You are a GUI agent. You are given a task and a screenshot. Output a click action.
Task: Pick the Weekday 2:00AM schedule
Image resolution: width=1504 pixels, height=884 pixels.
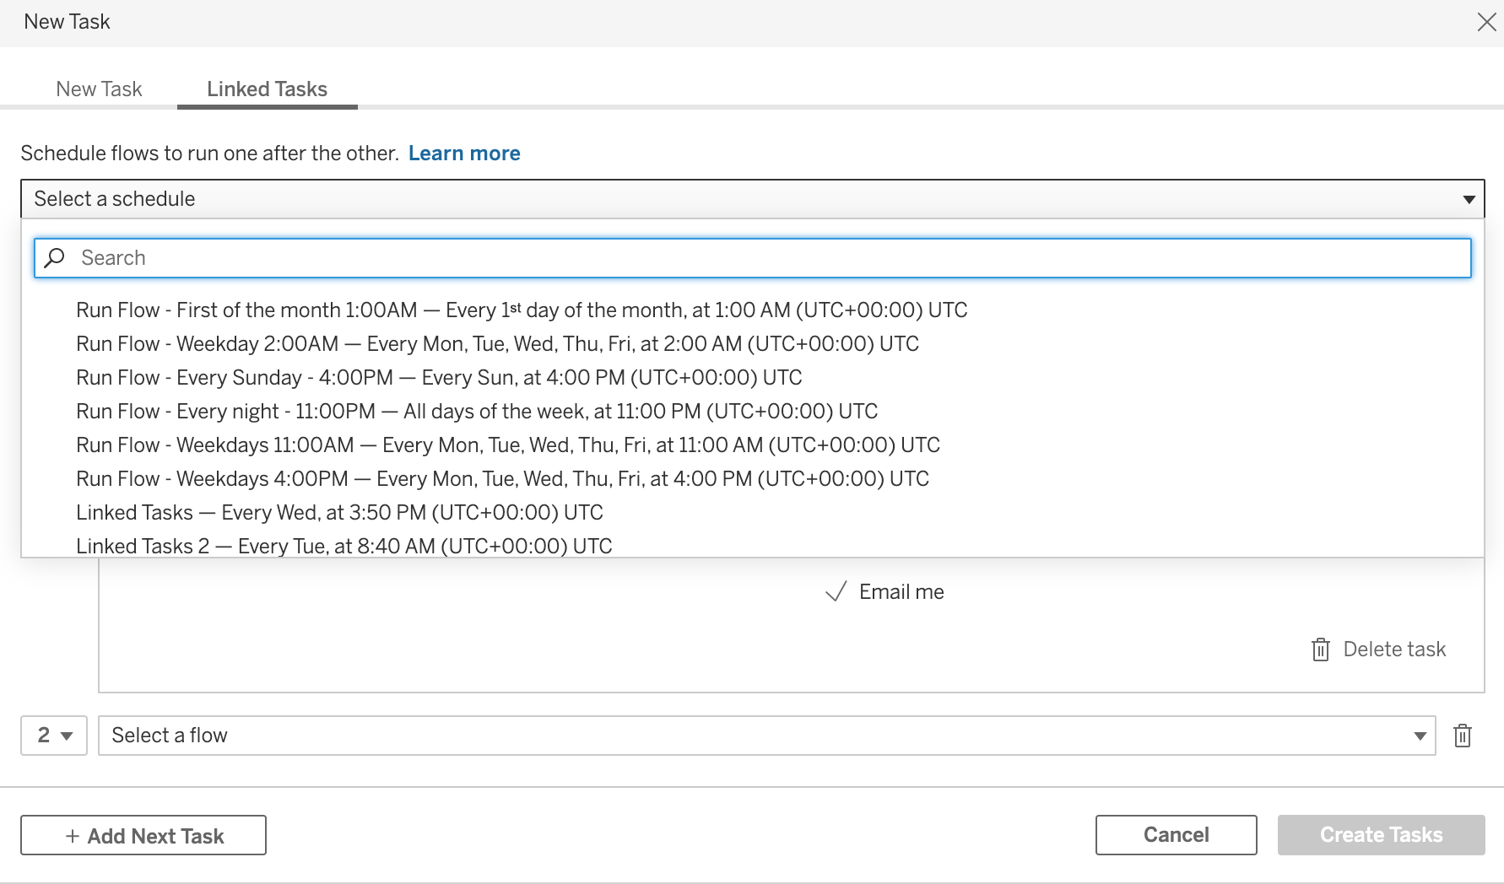pyautogui.click(x=496, y=344)
